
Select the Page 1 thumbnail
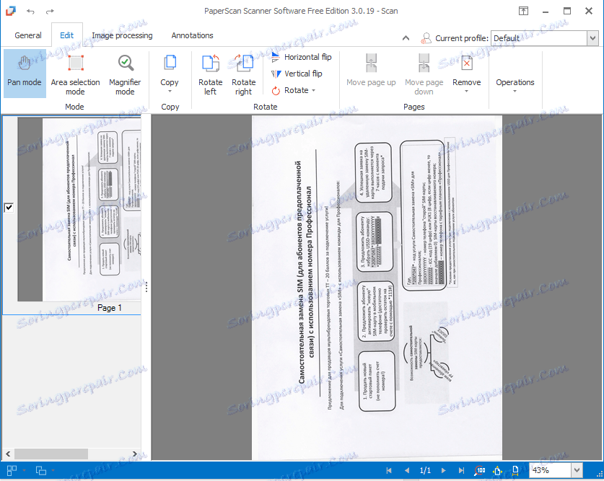tap(79, 210)
